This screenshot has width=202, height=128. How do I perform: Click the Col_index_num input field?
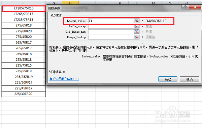(111, 32)
